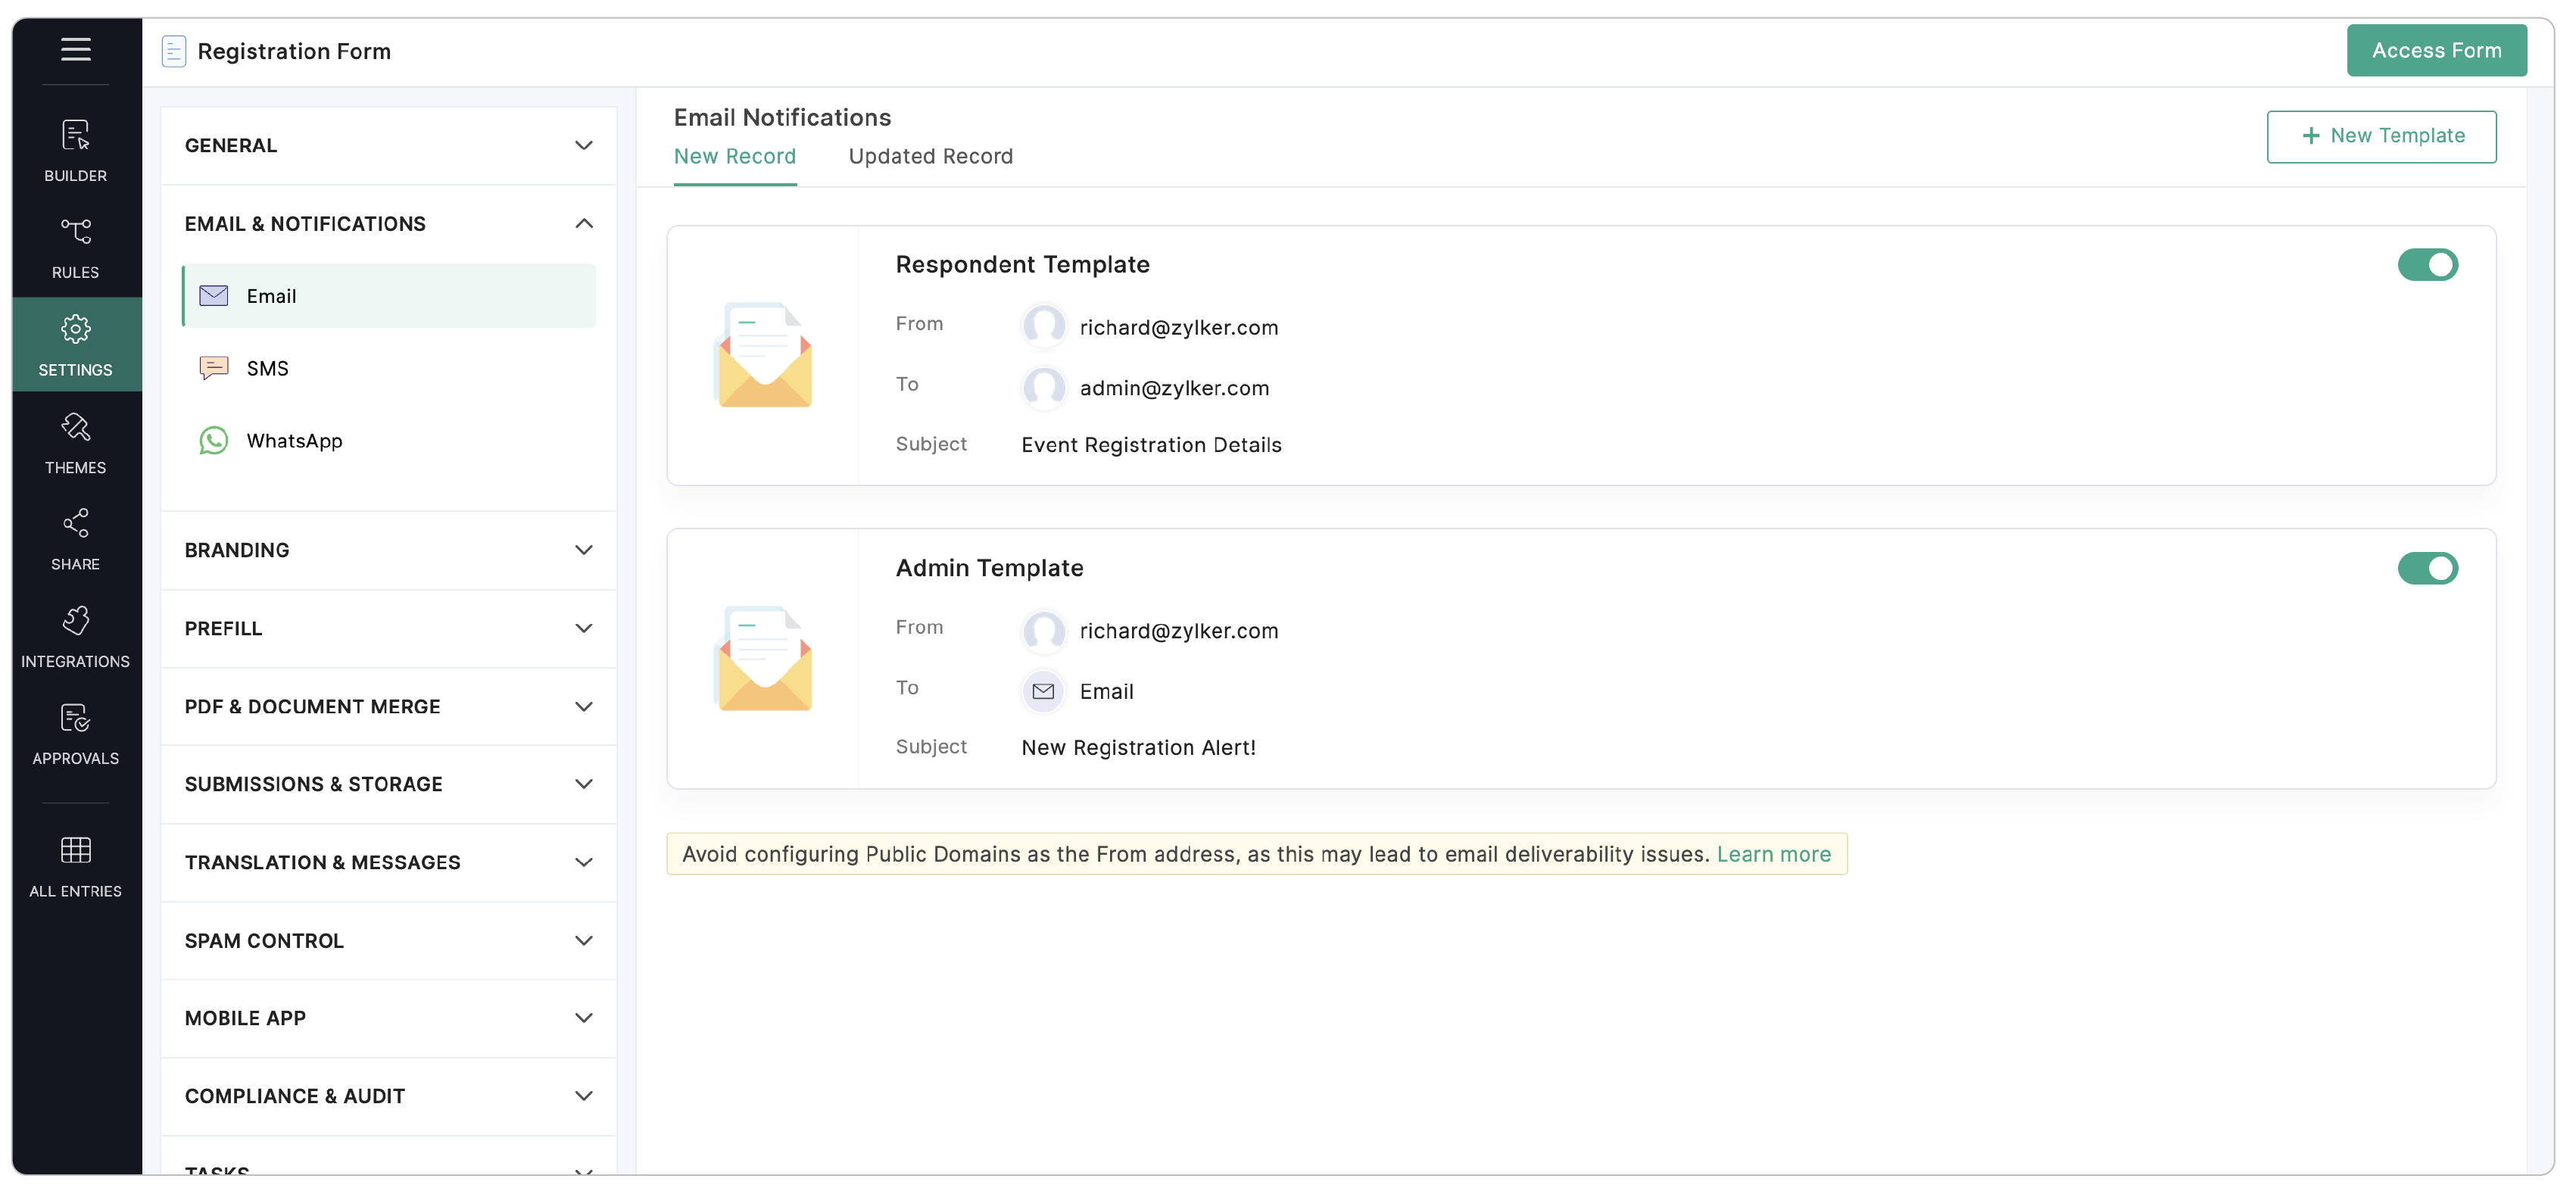Select WhatsApp notification option
The width and height of the screenshot is (2576, 1188).
pyautogui.click(x=294, y=440)
